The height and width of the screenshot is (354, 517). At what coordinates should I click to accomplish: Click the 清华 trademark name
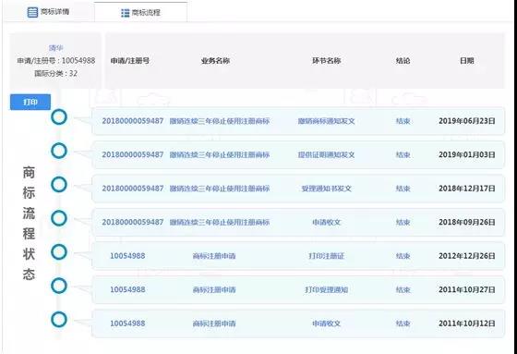click(x=56, y=48)
